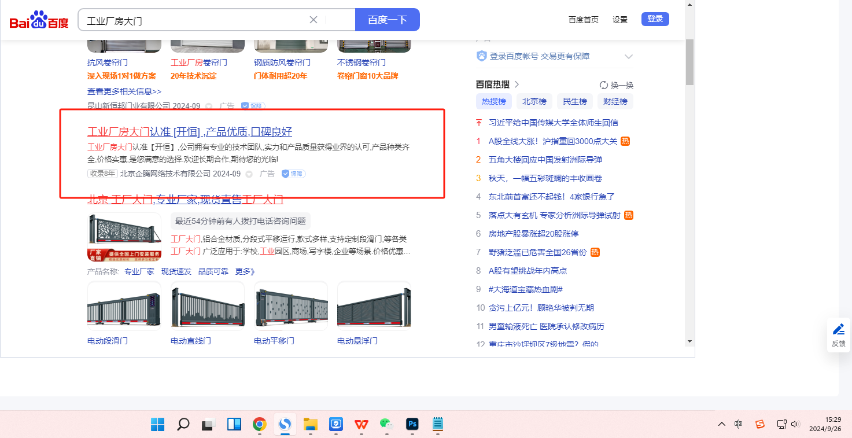Viewport: 852px width, 438px height.
Task: Click the Sogou input method tray icon
Action: [760, 424]
